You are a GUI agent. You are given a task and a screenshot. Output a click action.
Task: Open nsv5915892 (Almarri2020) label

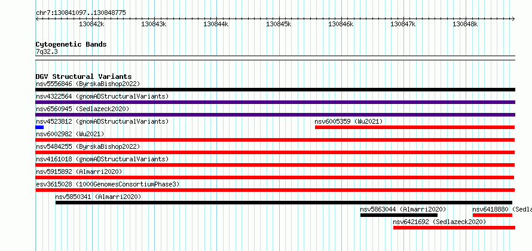79,172
